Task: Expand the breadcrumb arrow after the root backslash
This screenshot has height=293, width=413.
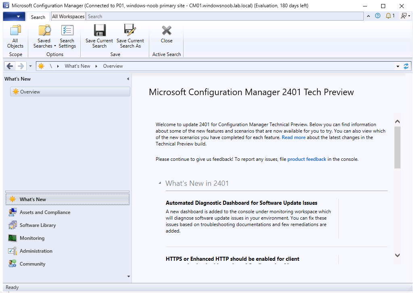Action: pyautogui.click(x=58, y=66)
